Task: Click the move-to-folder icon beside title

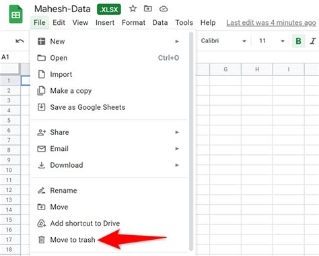Action: point(148,9)
